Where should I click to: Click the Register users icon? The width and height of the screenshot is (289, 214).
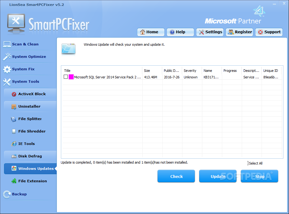coord(231,32)
